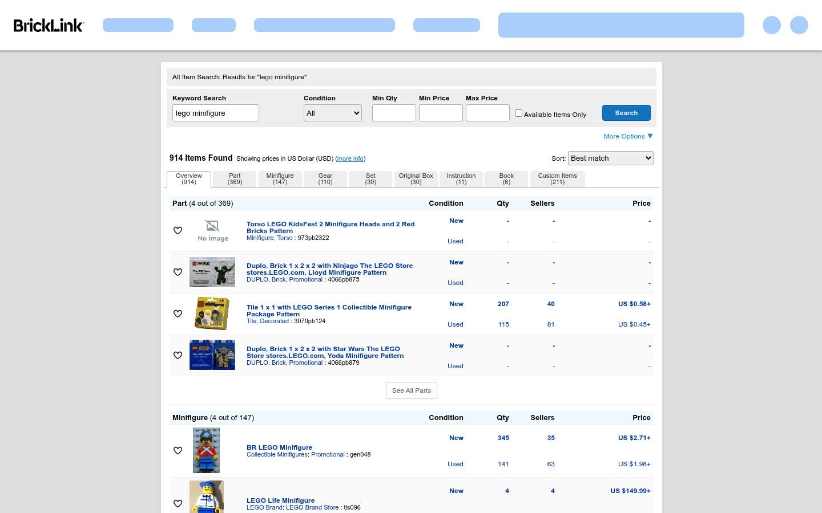
Task: Favorite the LEGO Life Minifigure heart icon
Action: pos(178,504)
